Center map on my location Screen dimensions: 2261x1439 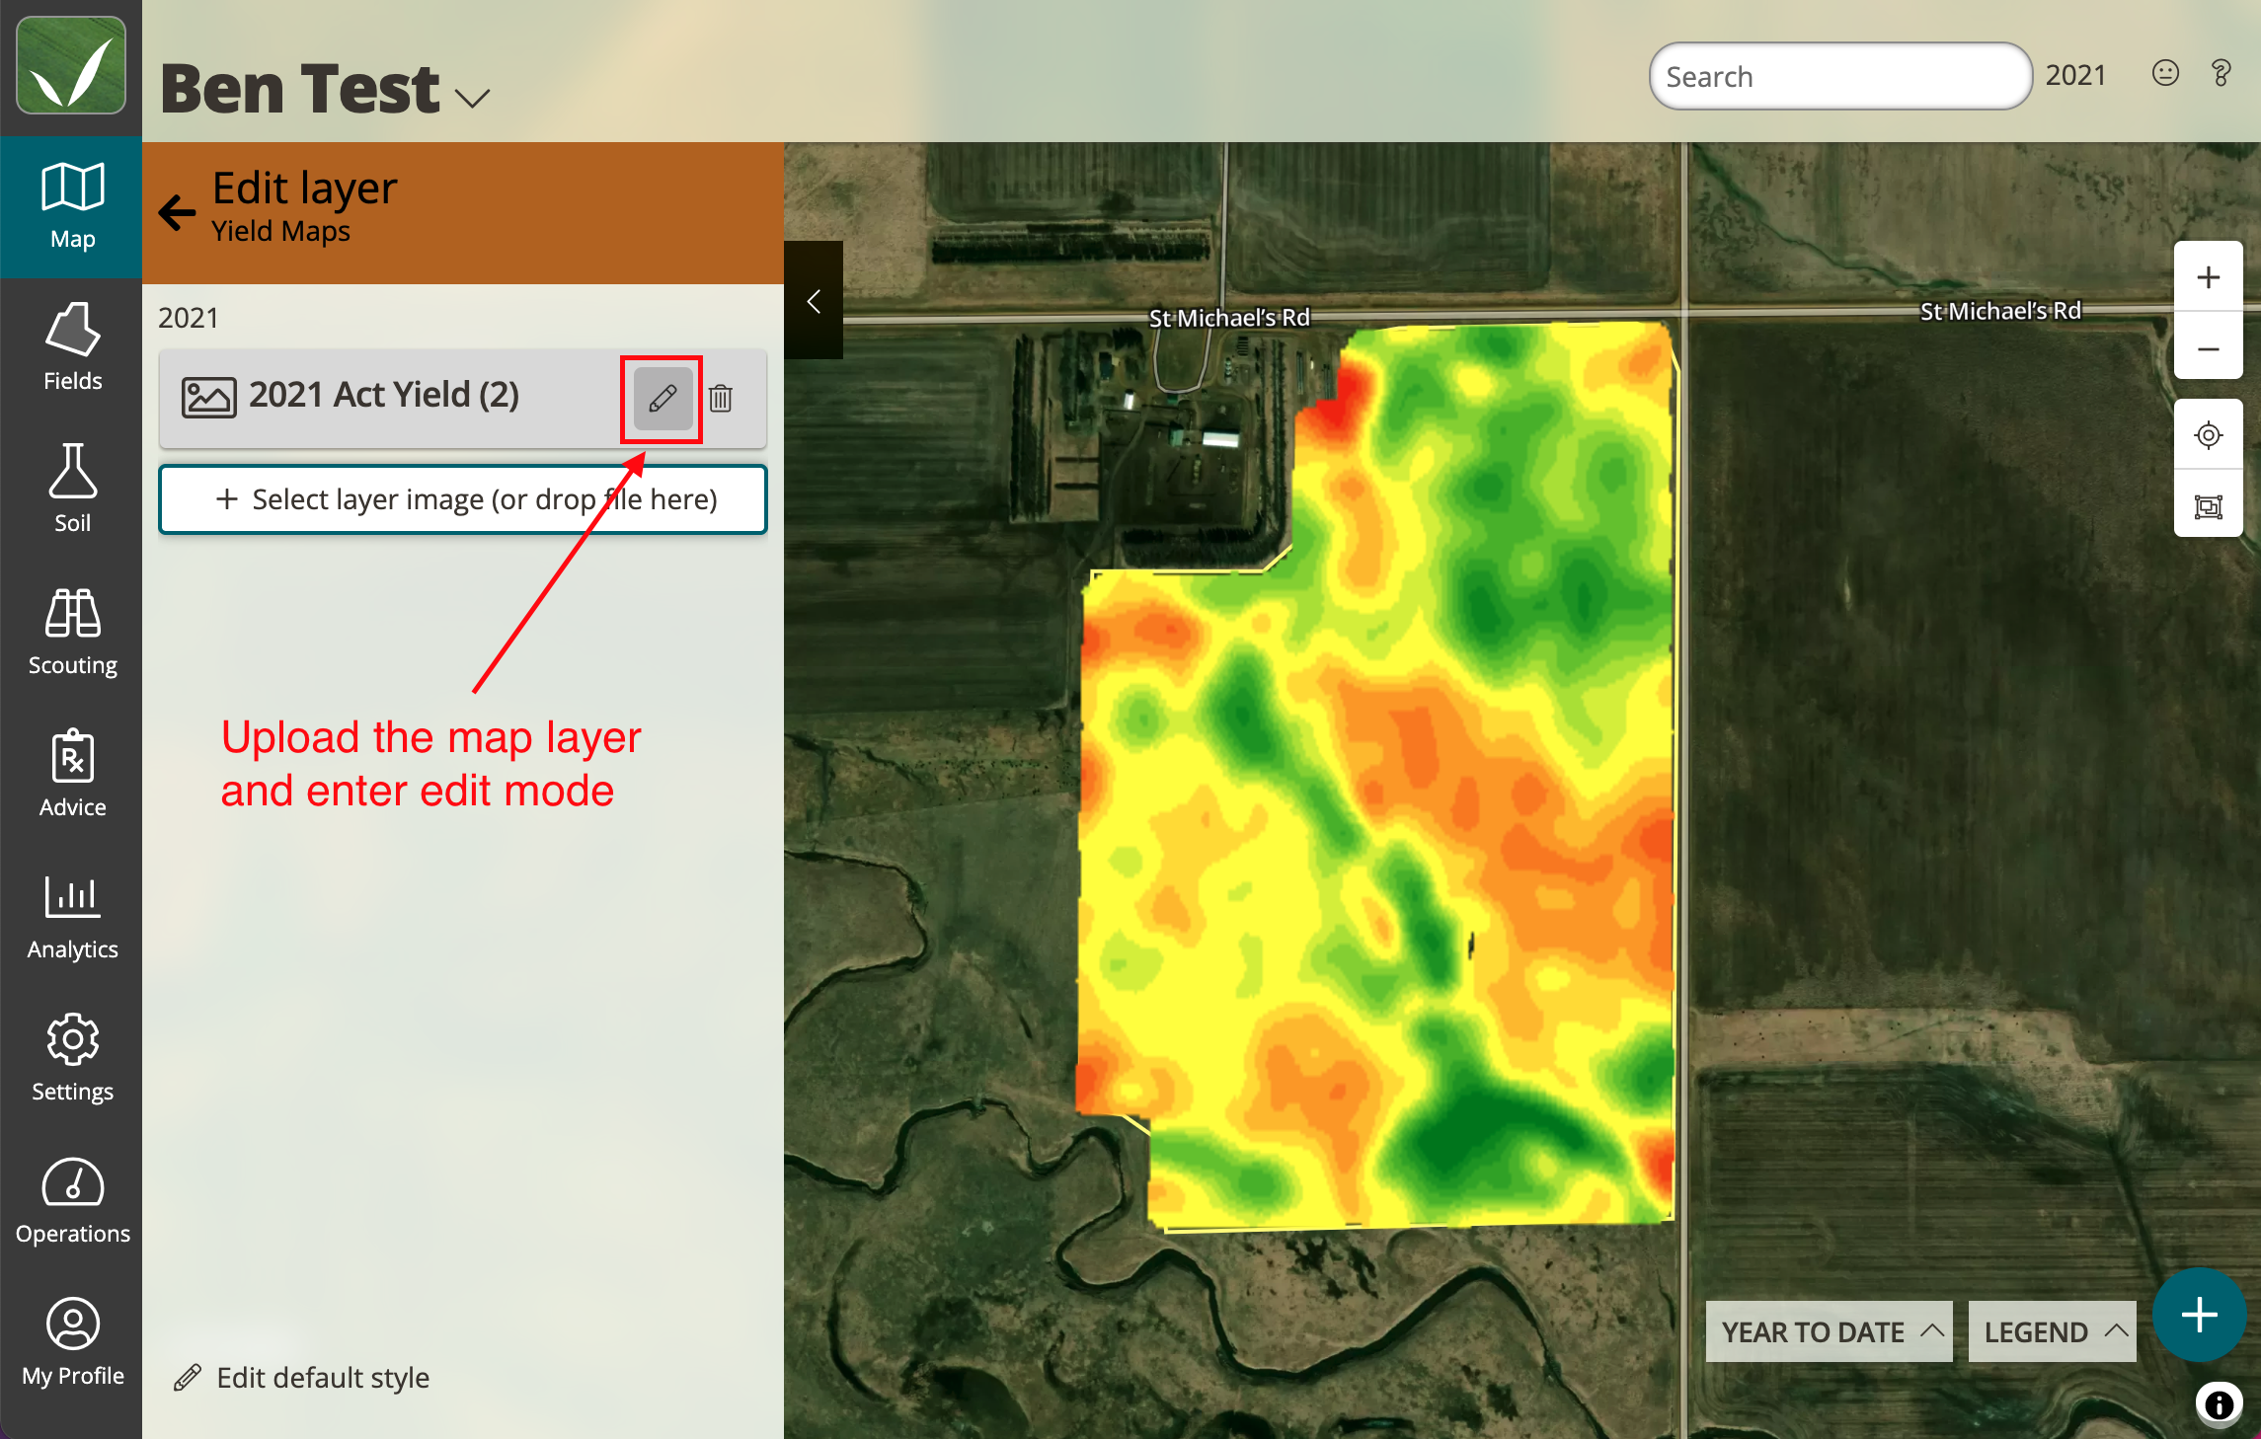tap(2208, 435)
